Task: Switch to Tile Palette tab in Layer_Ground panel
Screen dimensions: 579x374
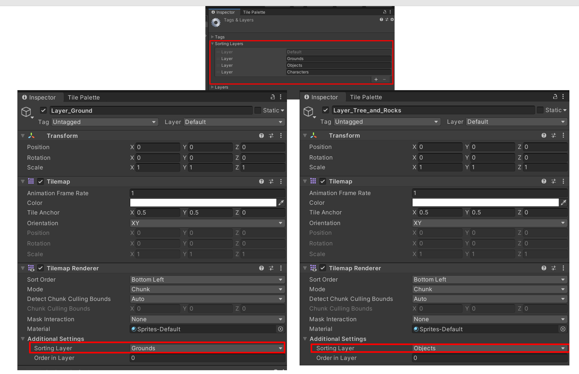Action: [x=84, y=97]
